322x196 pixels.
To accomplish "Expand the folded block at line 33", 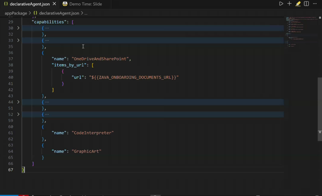I will coord(18,40).
